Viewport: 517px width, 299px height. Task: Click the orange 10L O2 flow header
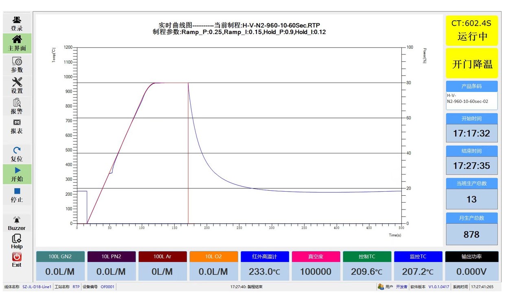coord(213,257)
